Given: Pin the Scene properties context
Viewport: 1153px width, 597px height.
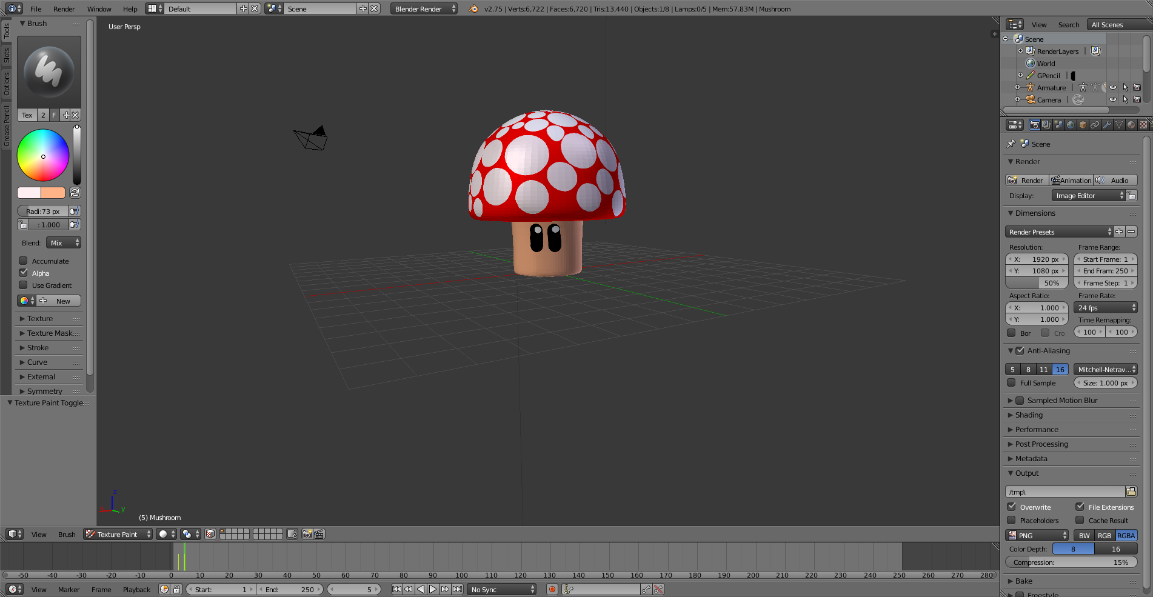Looking at the screenshot, I should click(1011, 144).
